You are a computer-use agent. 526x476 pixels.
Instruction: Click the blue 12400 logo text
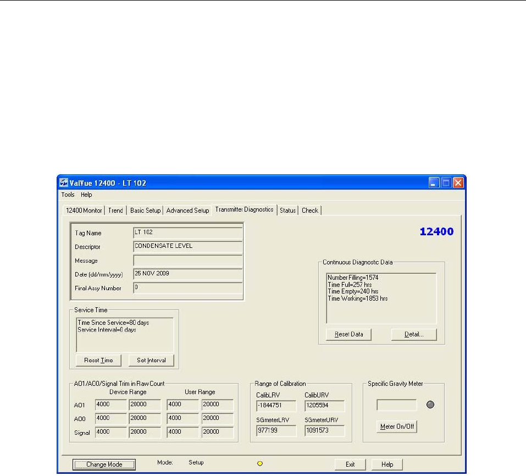[436, 231]
